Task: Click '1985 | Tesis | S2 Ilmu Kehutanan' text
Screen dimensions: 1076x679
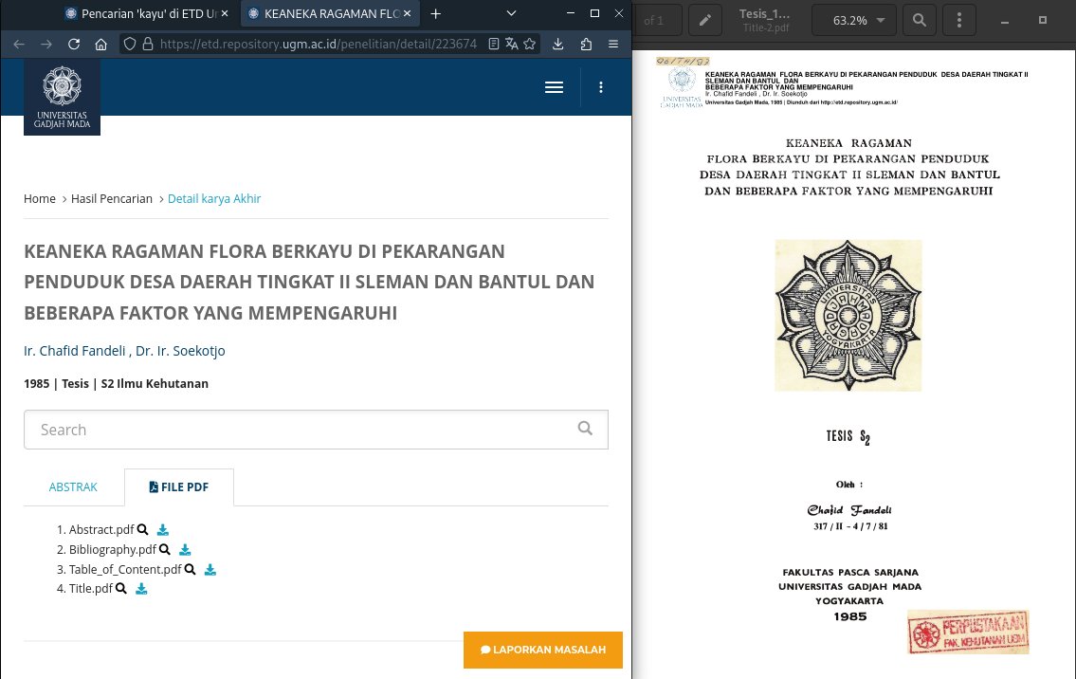Action: (x=116, y=384)
